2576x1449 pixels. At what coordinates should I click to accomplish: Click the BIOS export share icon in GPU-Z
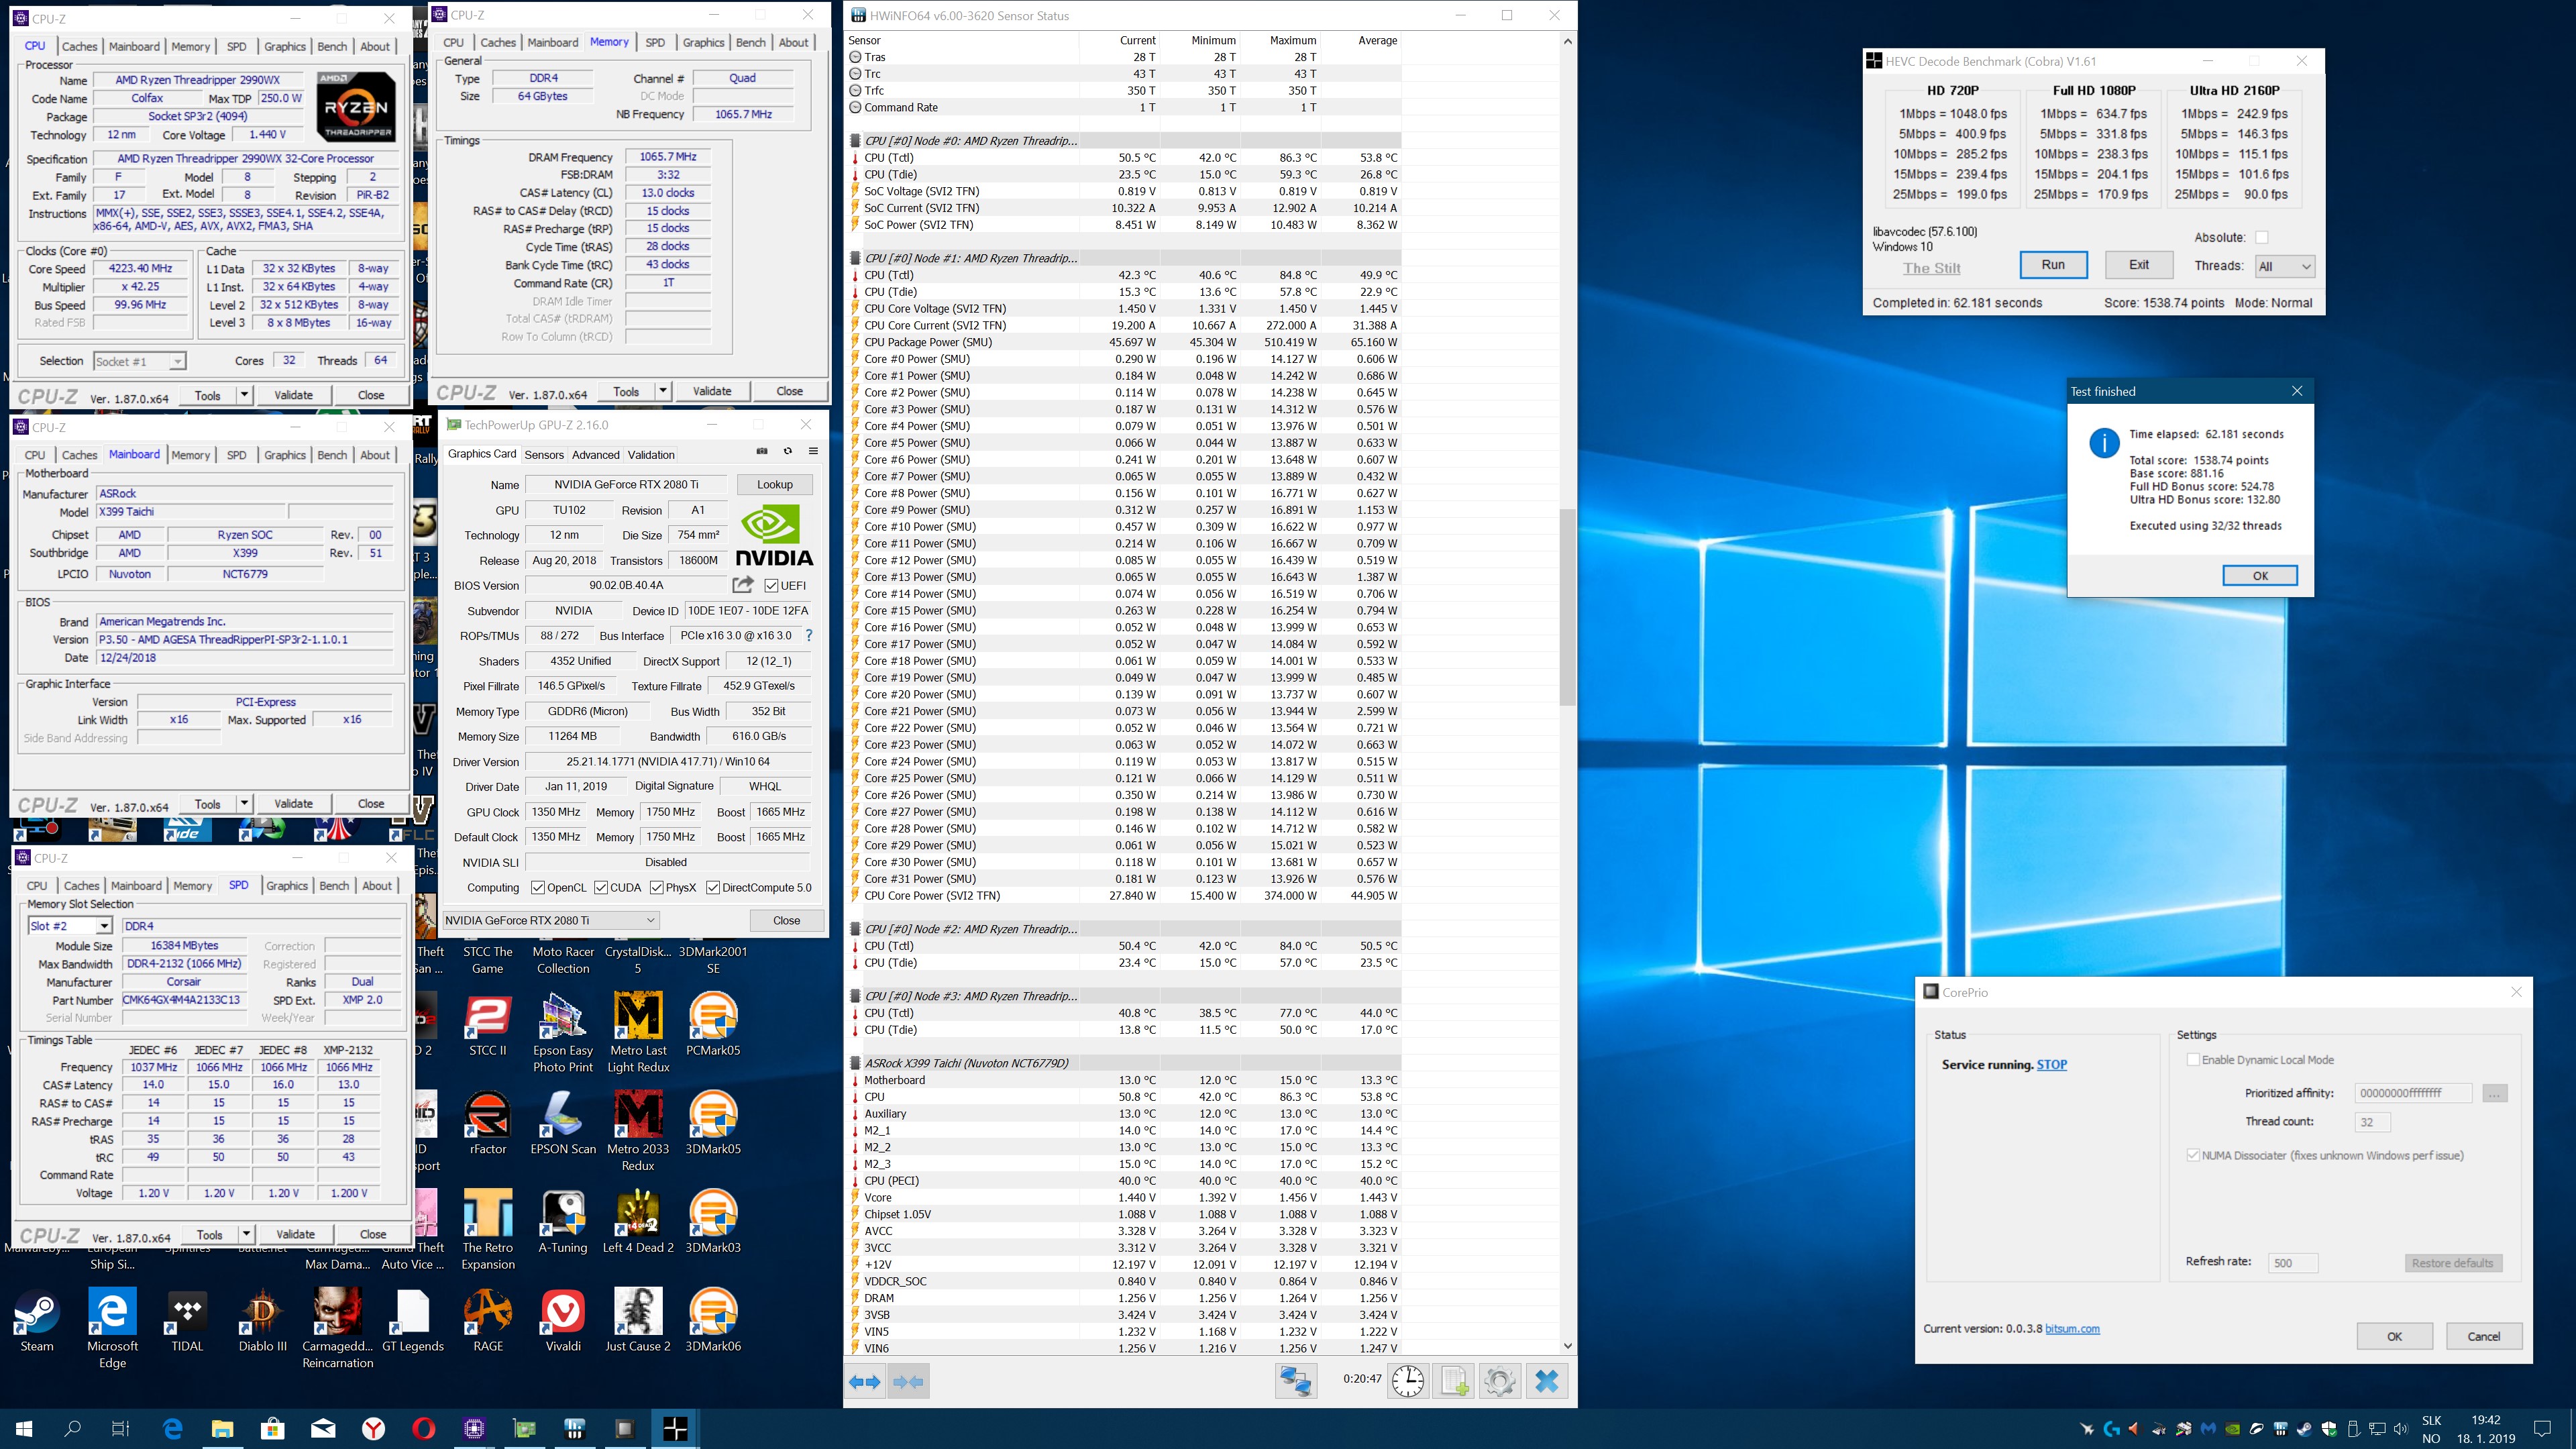tap(743, 584)
